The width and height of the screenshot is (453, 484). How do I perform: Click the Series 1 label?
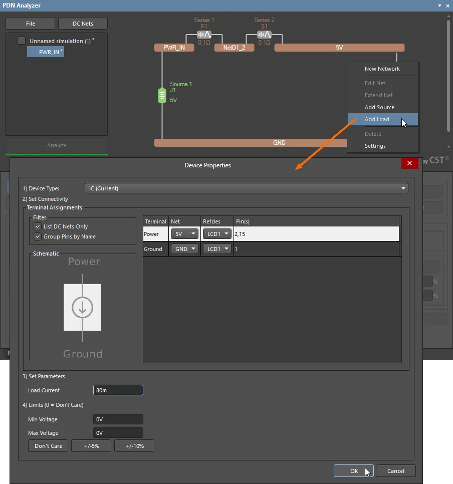[204, 20]
